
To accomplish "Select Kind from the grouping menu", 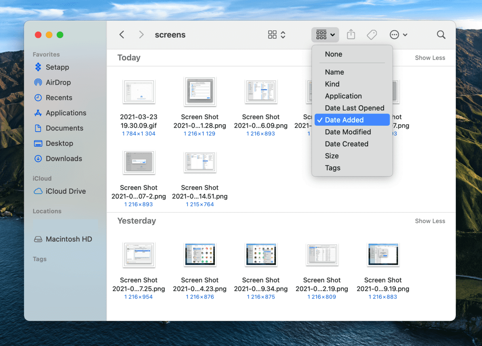I will point(332,84).
